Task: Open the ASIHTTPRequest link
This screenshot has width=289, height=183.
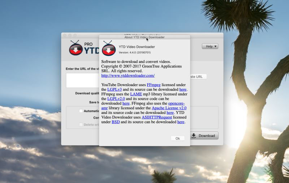Action: [157, 117]
